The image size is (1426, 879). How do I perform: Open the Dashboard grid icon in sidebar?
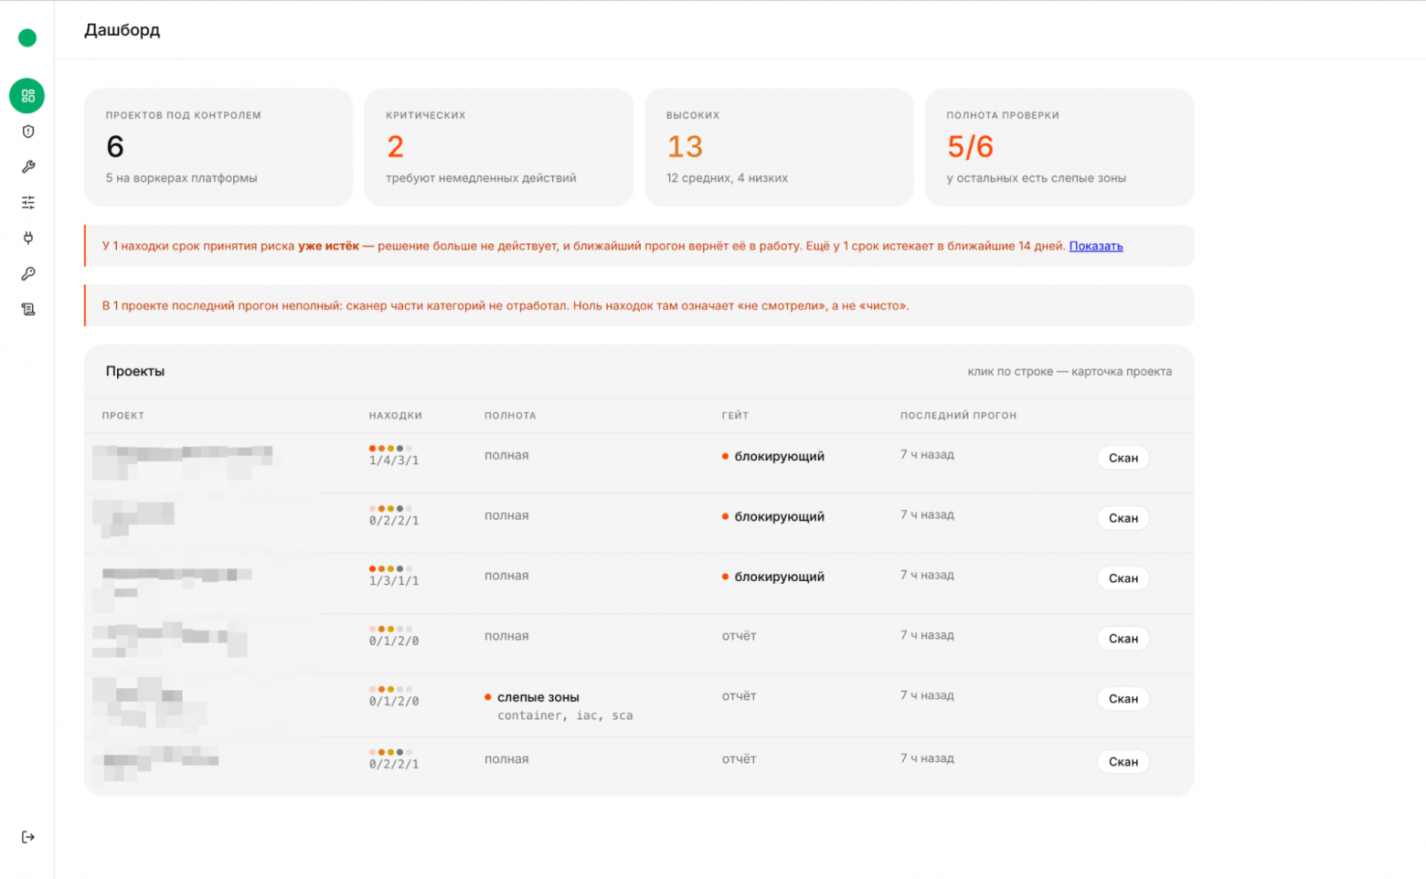[27, 96]
